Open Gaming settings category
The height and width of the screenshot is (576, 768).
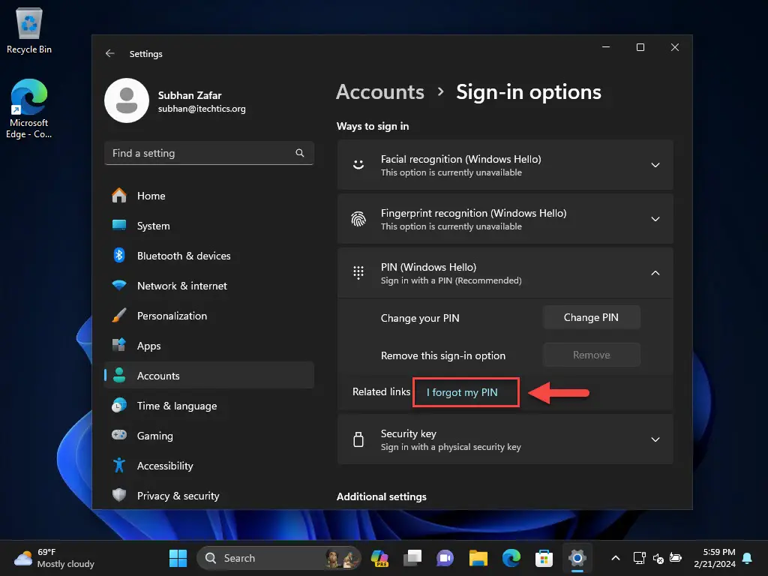209,436
